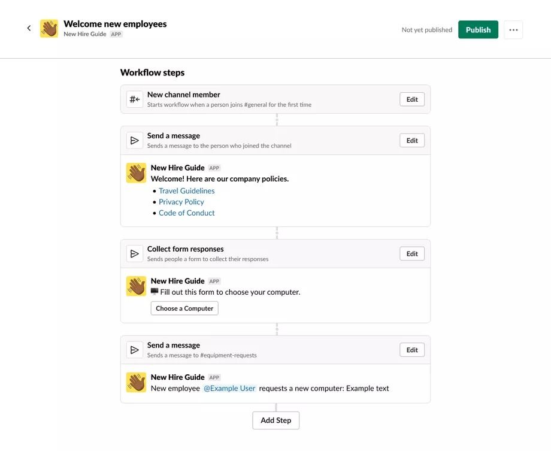
Task: Open the Travel Guidelines link
Action: pyautogui.click(x=187, y=191)
